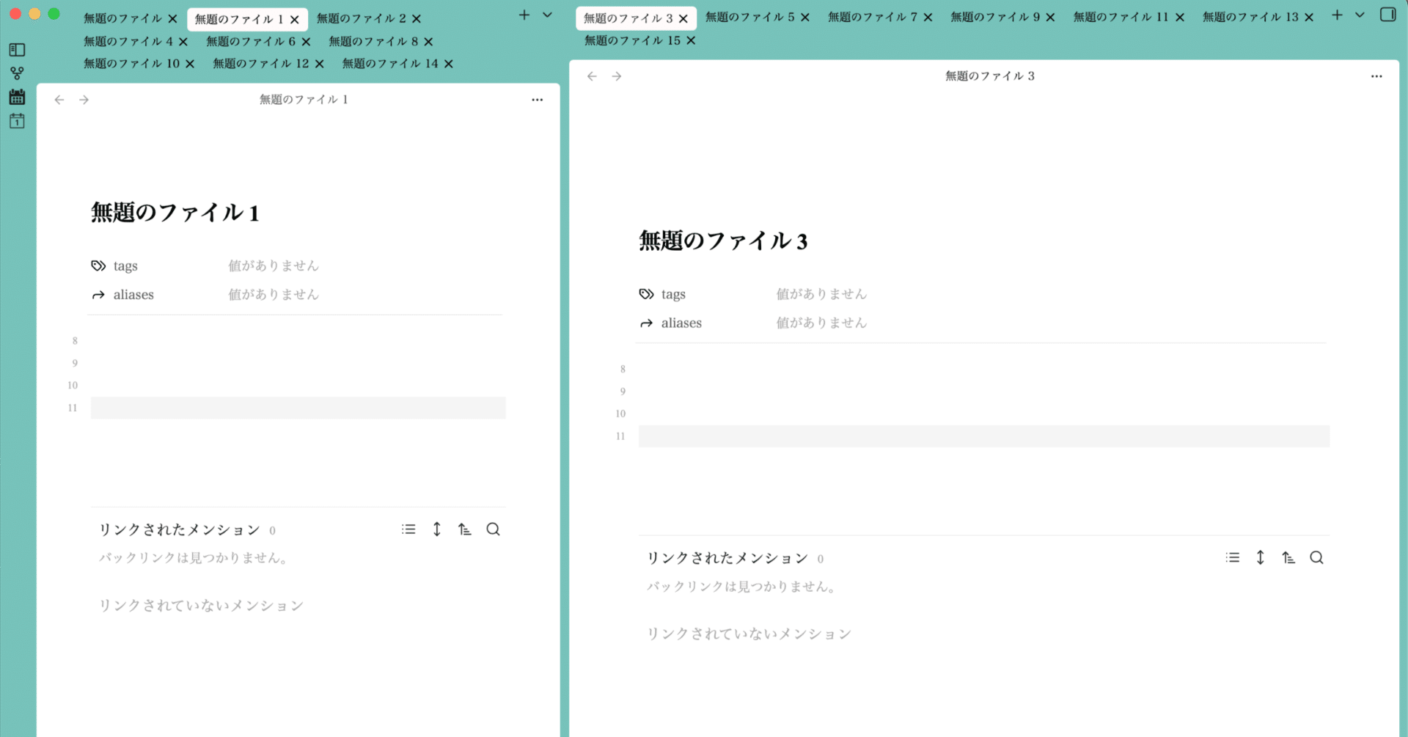Search the linked mentions in 無題のファイル 1
Screen dimensions: 1408x737
[493, 529]
